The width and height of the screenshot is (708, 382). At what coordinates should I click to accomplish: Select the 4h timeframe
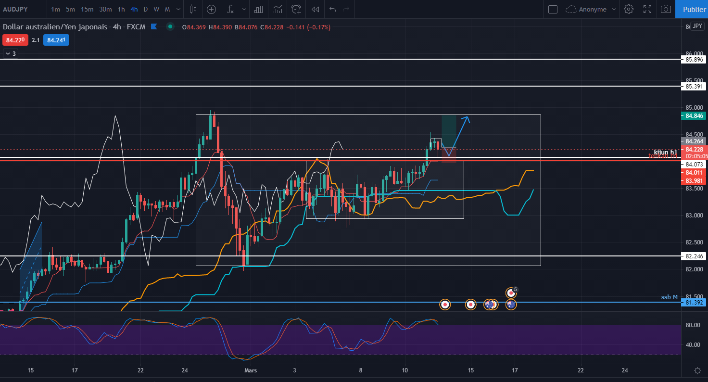coord(134,9)
